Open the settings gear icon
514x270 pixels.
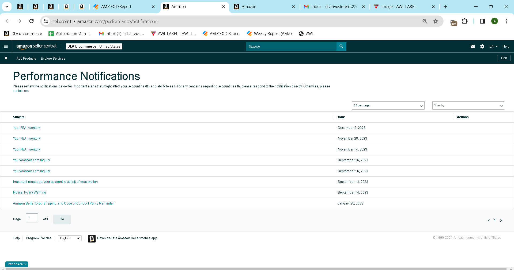482,47
